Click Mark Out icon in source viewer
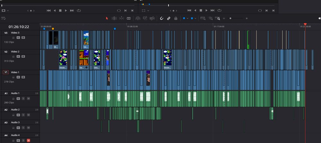The width and height of the screenshot is (321, 143). [x=132, y=11]
